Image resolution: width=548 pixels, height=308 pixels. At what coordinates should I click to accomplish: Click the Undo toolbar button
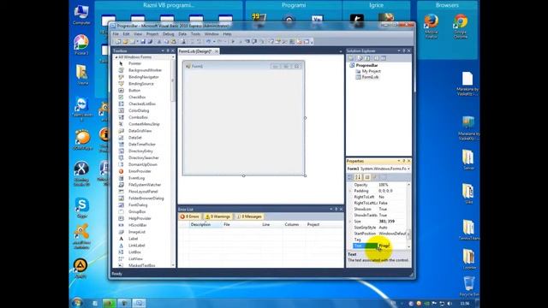(208, 42)
